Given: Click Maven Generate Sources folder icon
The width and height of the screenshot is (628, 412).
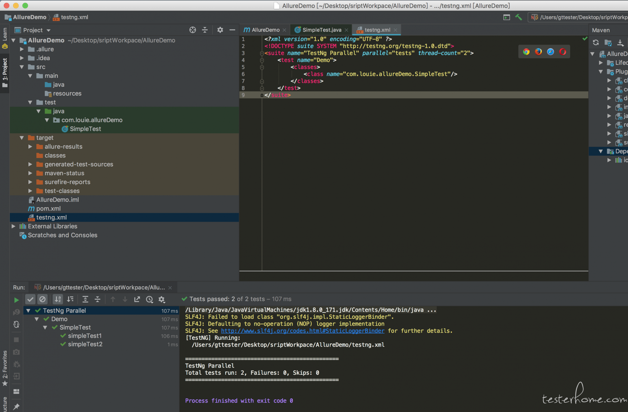Looking at the screenshot, I should pyautogui.click(x=608, y=43).
